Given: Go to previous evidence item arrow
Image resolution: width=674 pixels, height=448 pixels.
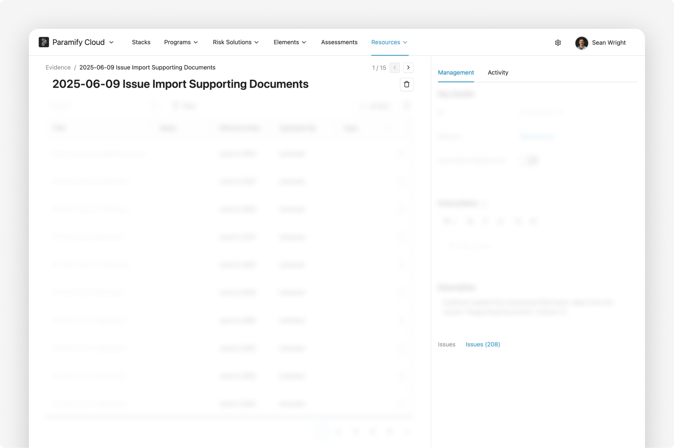Looking at the screenshot, I should coord(395,68).
